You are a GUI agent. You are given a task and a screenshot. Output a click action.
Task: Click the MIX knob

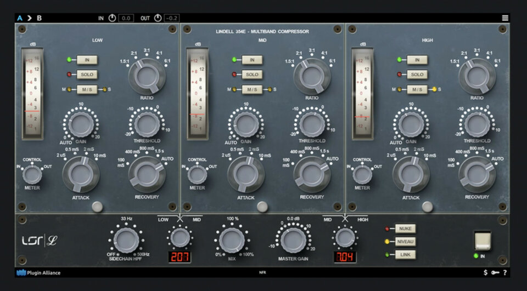(232, 241)
